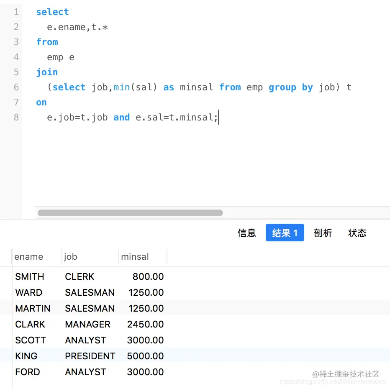Select the SCOTT cell
The height and width of the screenshot is (389, 390).
point(31,340)
